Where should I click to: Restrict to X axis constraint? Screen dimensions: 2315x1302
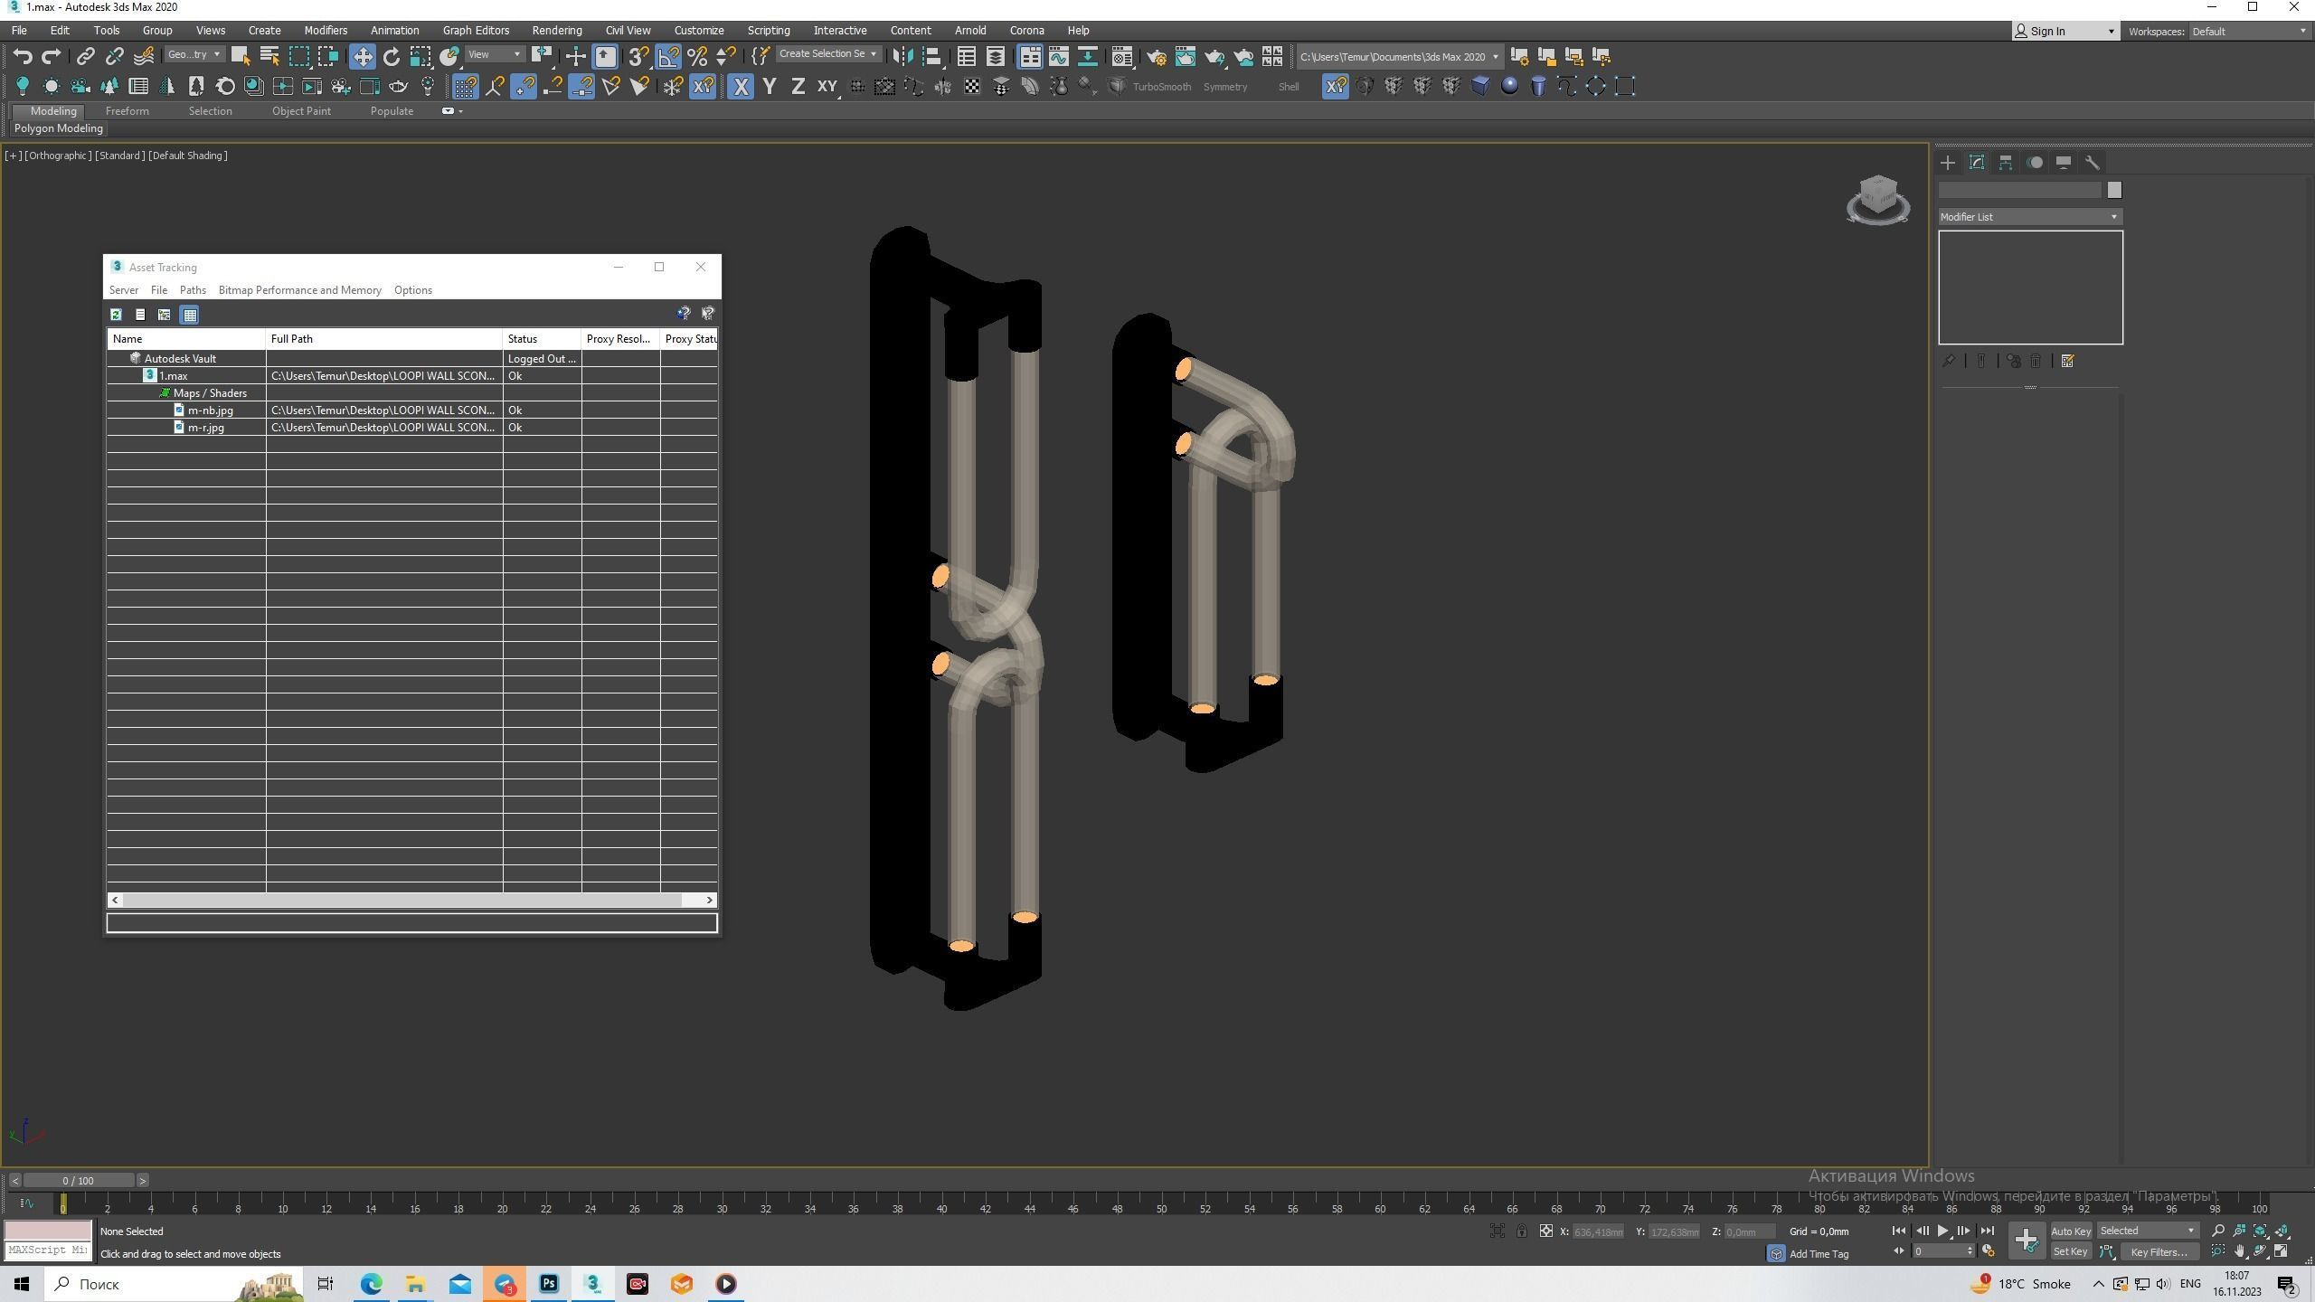click(x=741, y=87)
